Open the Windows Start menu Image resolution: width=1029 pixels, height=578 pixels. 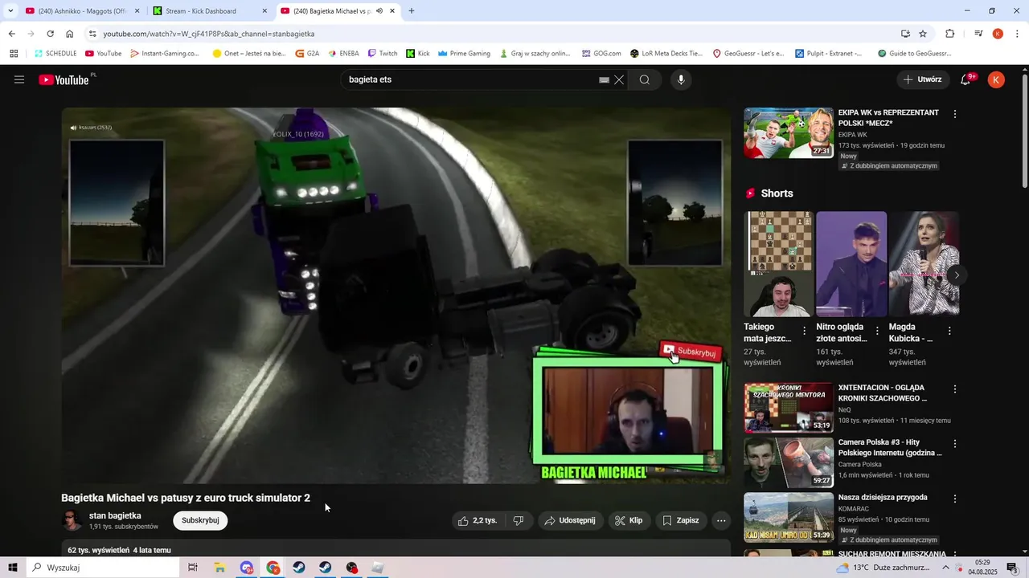pyautogui.click(x=13, y=568)
